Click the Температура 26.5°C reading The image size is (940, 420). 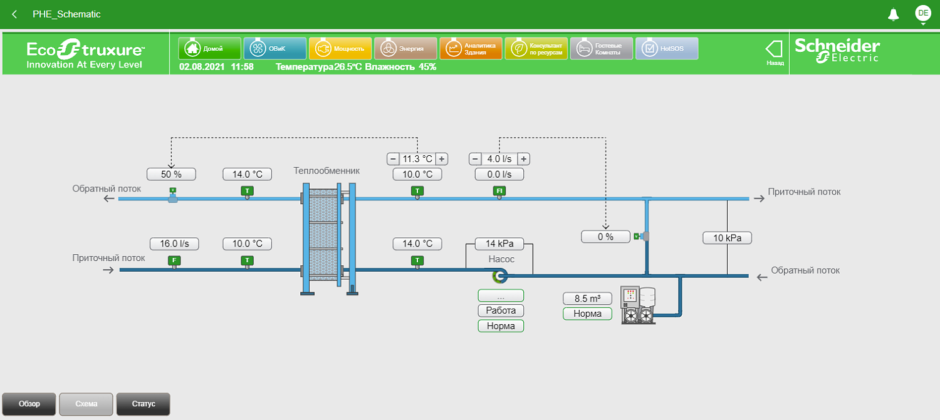click(319, 66)
